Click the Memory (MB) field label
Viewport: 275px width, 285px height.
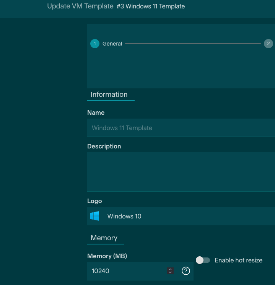coord(107,256)
